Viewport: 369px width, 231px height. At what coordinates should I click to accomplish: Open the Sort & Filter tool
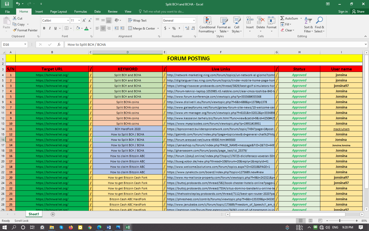308,25
